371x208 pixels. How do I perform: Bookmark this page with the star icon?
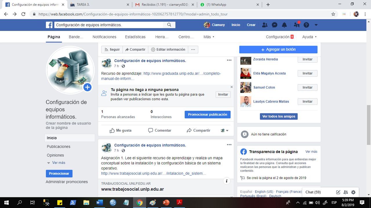coord(333,14)
